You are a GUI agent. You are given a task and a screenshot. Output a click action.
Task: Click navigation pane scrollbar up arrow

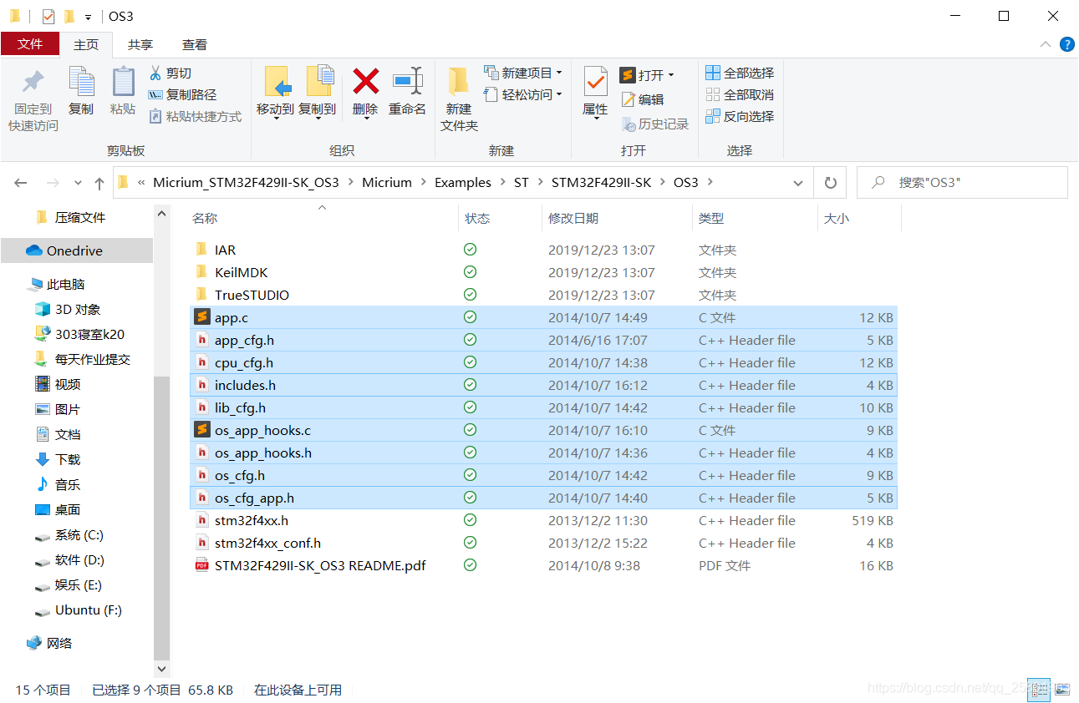[x=162, y=214]
